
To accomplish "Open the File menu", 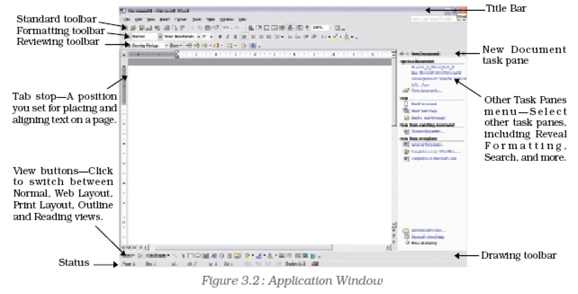I will point(126,19).
